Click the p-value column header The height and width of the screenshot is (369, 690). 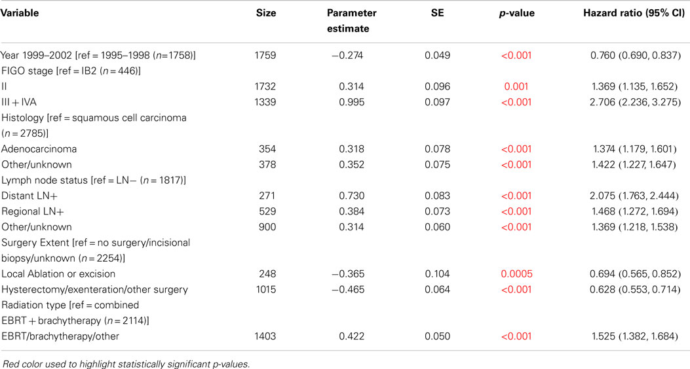tap(518, 13)
